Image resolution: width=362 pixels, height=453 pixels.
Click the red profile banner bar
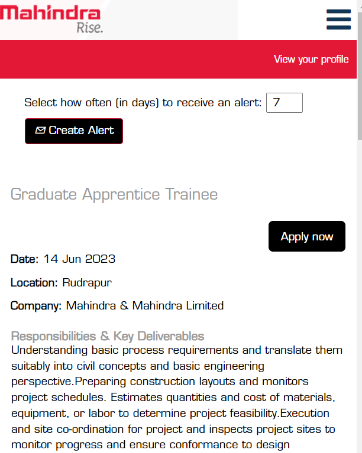[x=178, y=59]
